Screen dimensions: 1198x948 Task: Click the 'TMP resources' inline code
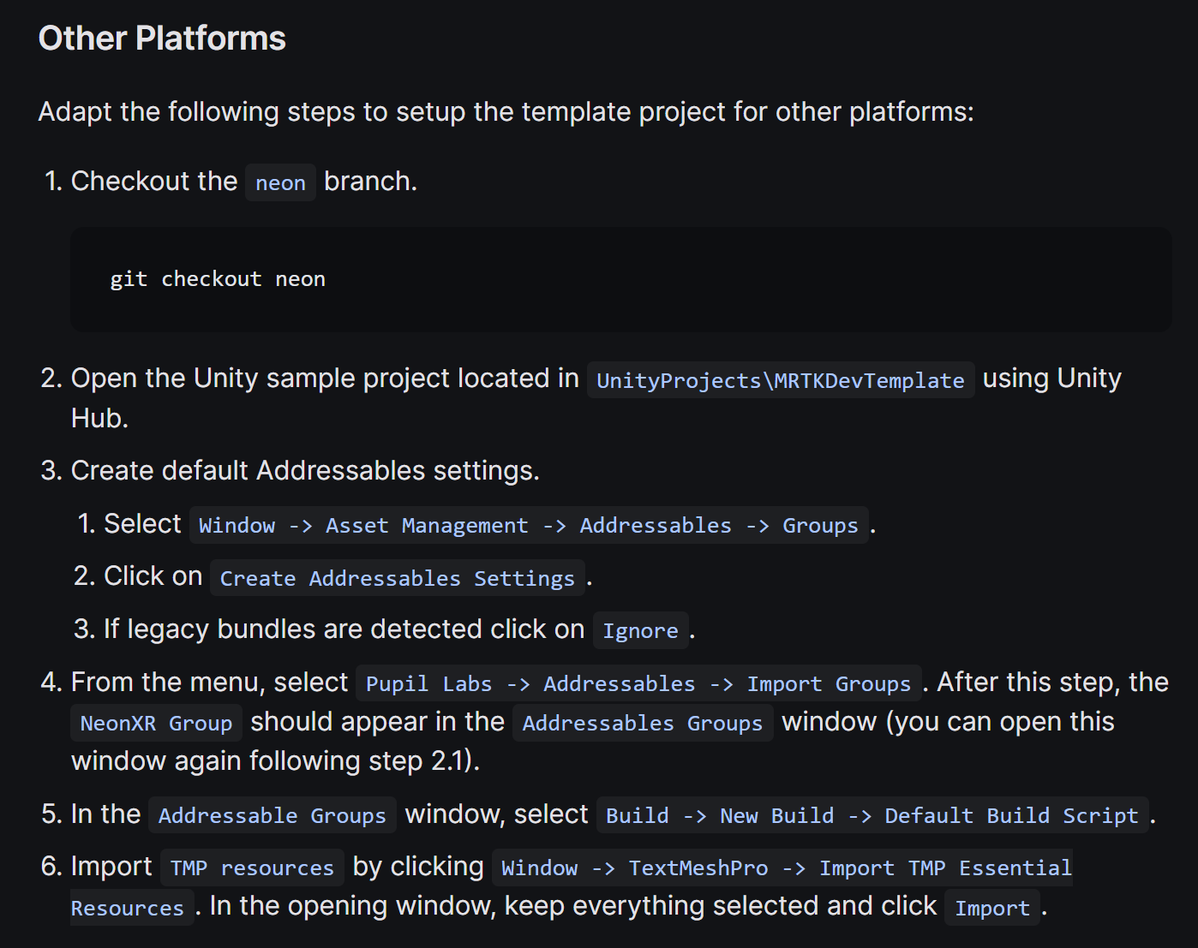tap(252, 868)
